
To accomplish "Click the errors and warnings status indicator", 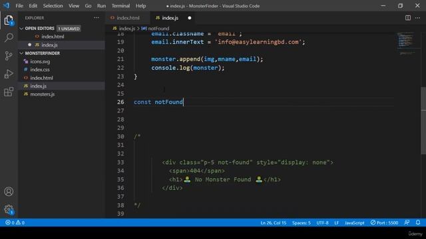I will tap(15, 223).
